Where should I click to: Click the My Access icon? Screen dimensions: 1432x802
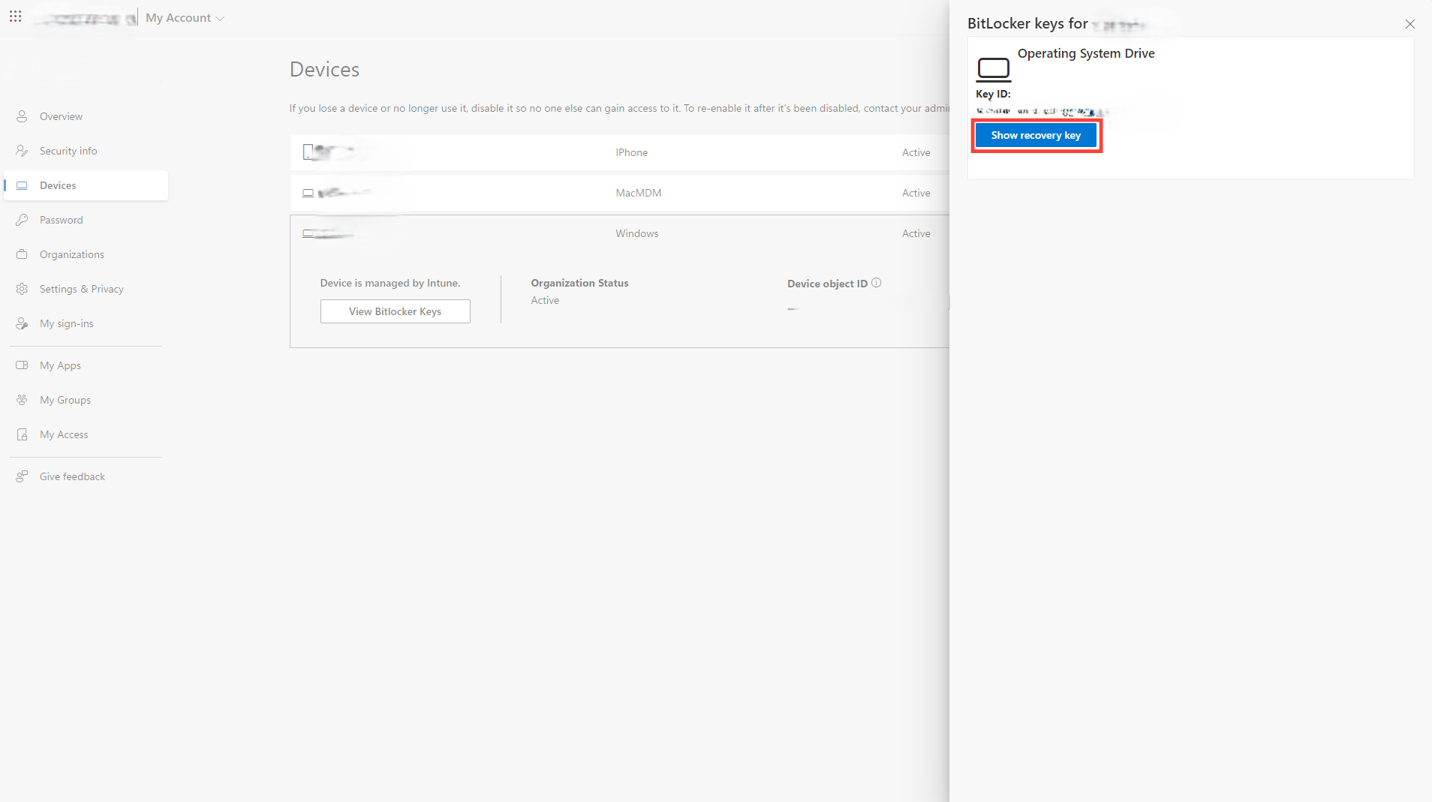[22, 434]
